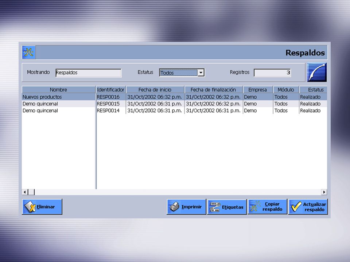Click the RESP0014 identifier cell
The image size is (350, 262).
[x=111, y=111]
